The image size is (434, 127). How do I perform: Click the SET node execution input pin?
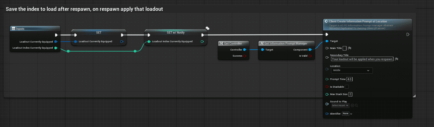[75, 35]
